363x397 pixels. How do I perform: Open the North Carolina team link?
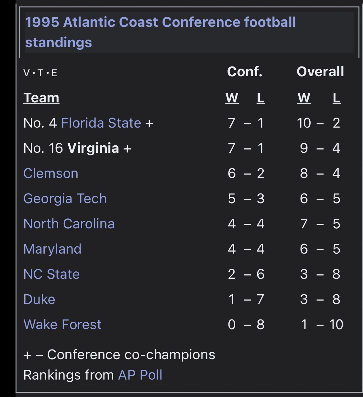pos(69,224)
